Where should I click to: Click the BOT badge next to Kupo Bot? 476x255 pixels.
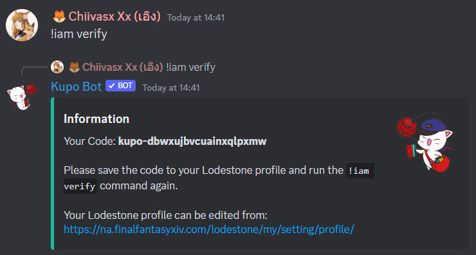point(120,86)
